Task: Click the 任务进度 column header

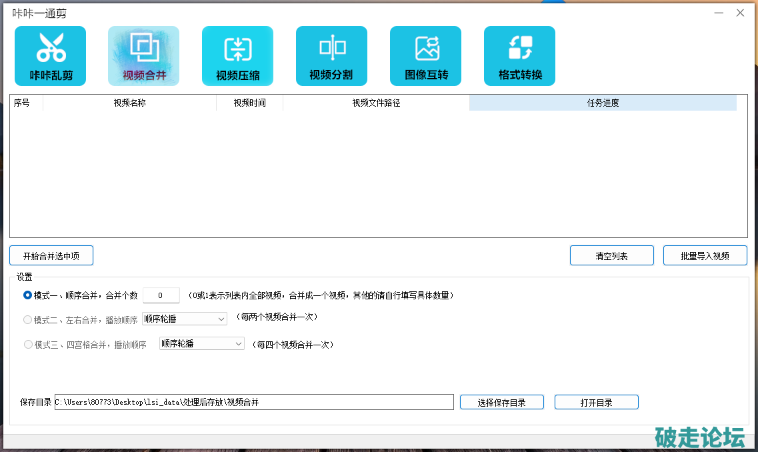Action: pyautogui.click(x=603, y=103)
